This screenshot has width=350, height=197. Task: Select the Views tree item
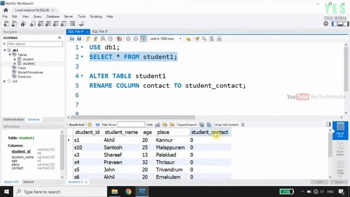point(22,68)
